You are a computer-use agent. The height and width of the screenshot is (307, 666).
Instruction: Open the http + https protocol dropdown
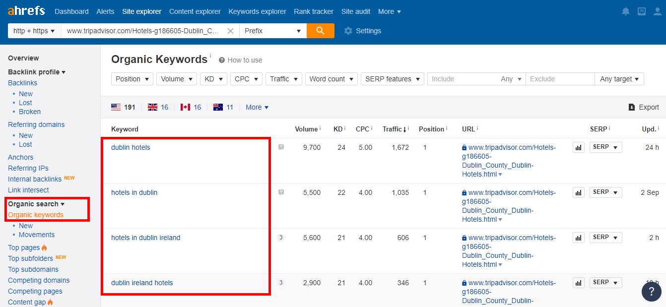click(x=34, y=31)
